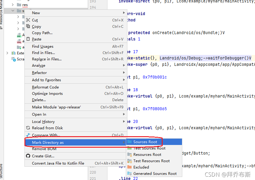The image size is (255, 180).
Task: Click the Resources Root folder icon
Action: 129,154
